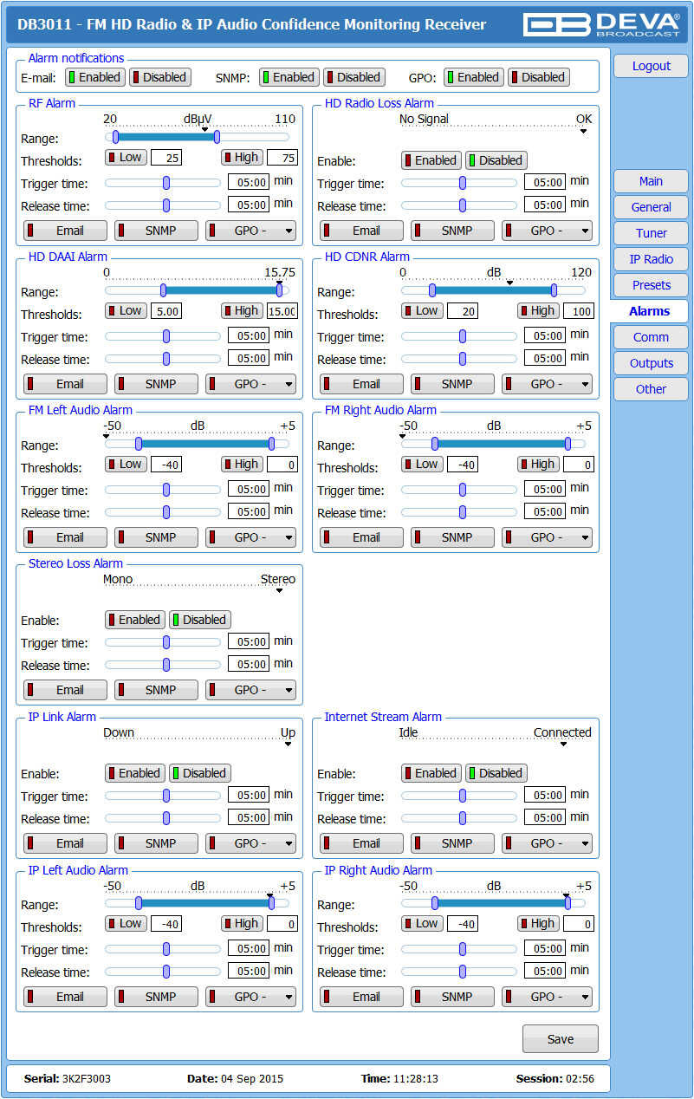694x1099 pixels.
Task: Click FM Left Audio Release time field
Action: click(249, 512)
